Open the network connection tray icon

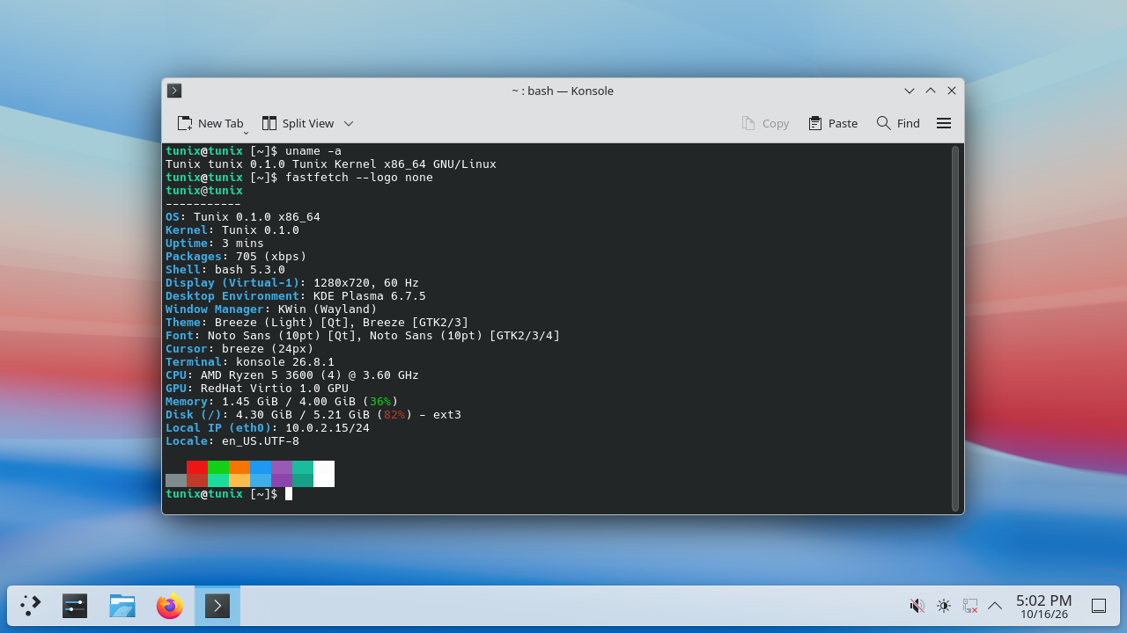(970, 606)
